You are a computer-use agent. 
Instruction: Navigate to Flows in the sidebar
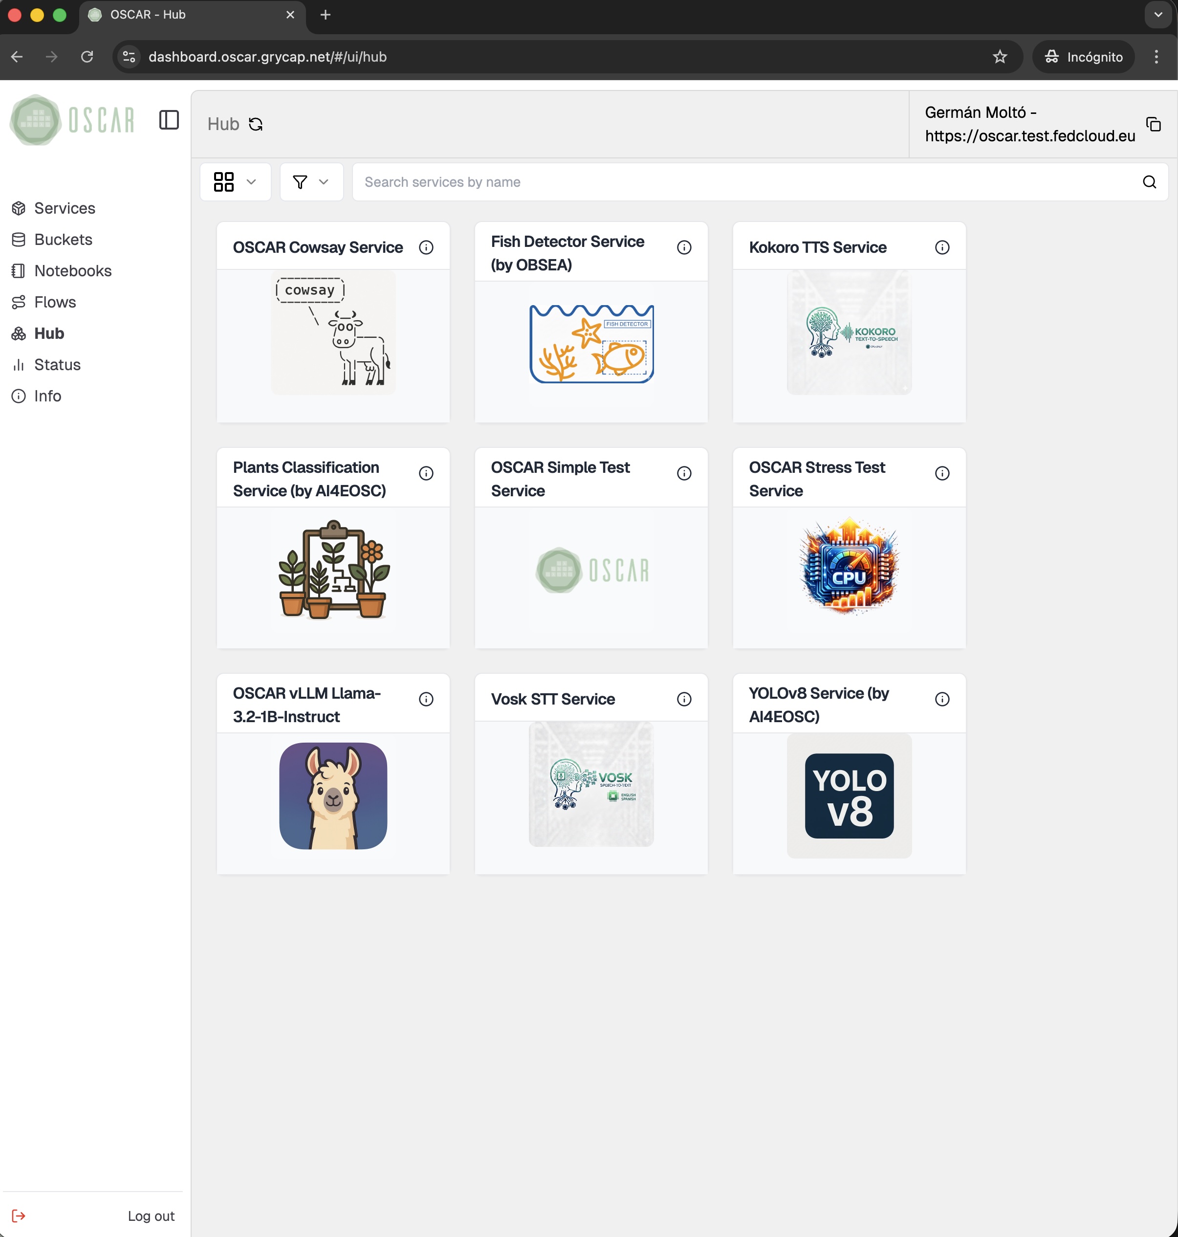point(55,302)
